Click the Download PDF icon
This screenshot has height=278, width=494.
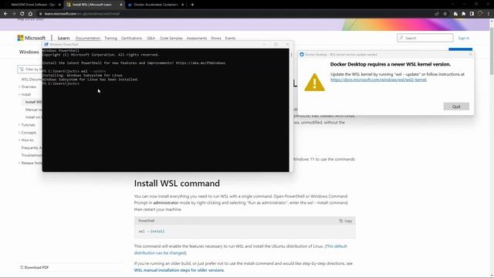coord(22,267)
